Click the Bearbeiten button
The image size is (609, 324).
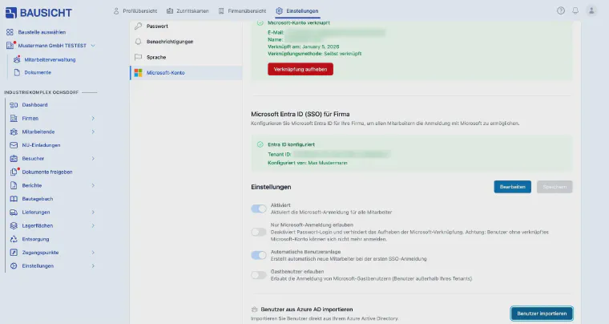tap(512, 187)
